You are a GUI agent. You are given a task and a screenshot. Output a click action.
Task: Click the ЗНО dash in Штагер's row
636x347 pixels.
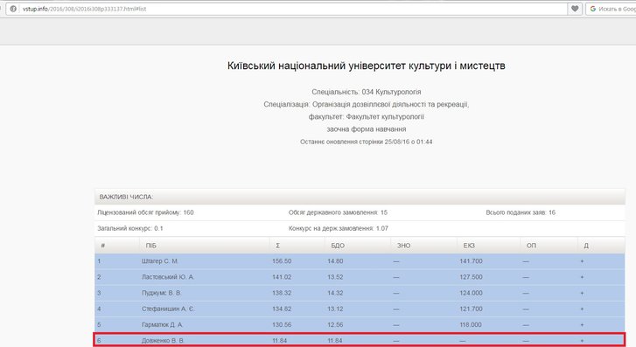point(396,261)
